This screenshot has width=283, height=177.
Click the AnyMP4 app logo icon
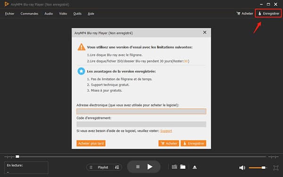click(7, 4)
